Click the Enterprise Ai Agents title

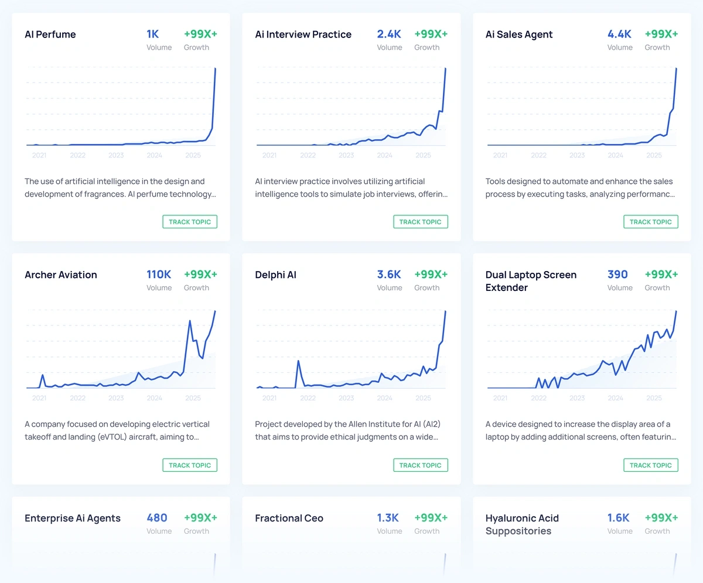[x=73, y=518]
